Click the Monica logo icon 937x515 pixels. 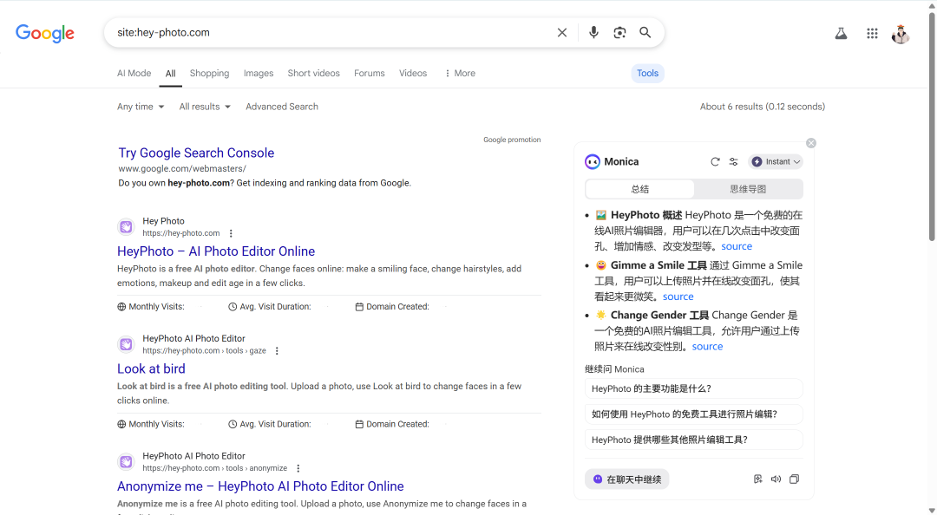point(593,162)
